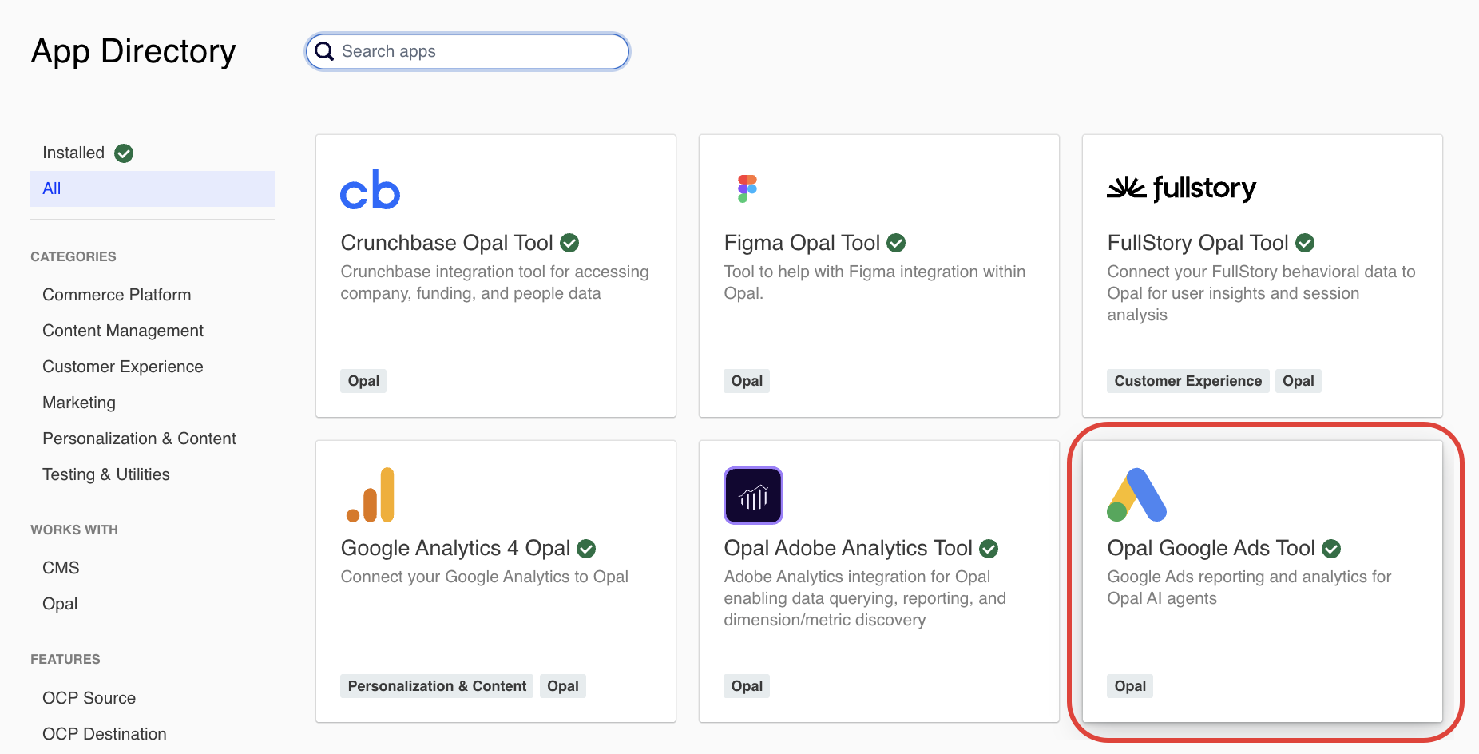This screenshot has height=754, width=1479.
Task: Click the Google Analytics bar chart icon
Action: click(371, 494)
